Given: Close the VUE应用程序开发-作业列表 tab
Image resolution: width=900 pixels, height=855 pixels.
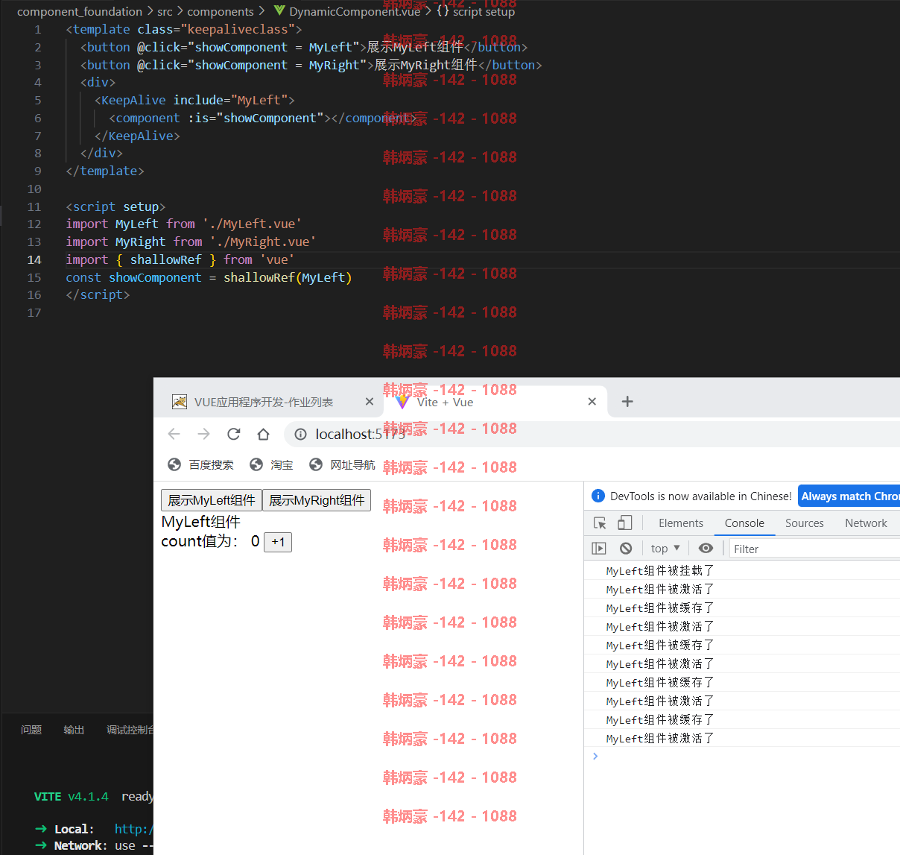Looking at the screenshot, I should [x=370, y=402].
